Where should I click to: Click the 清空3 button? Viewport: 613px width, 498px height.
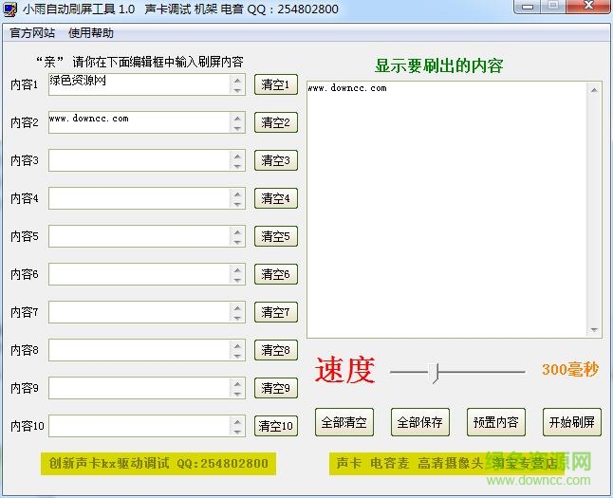pos(276,160)
